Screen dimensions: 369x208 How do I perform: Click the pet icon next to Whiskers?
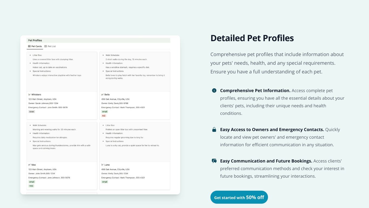[29, 95]
